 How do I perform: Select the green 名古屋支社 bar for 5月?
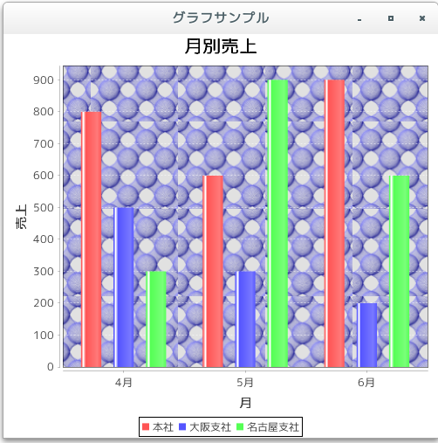277,224
